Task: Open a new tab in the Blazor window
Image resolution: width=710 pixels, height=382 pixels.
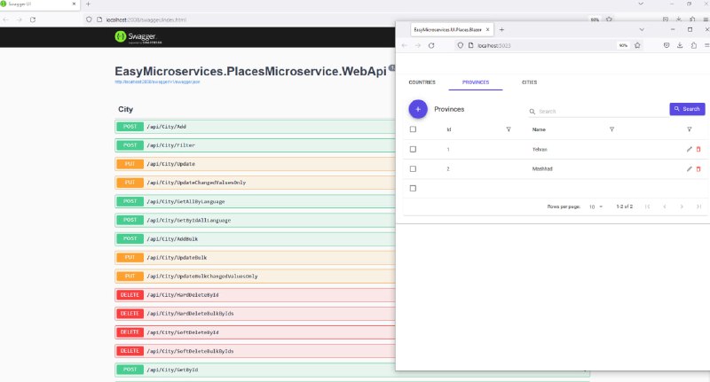Action: click(x=501, y=30)
